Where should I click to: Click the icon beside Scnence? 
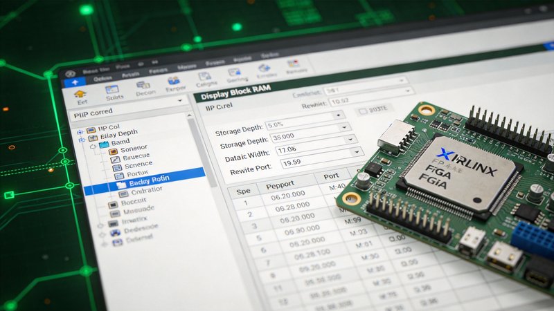117,167
